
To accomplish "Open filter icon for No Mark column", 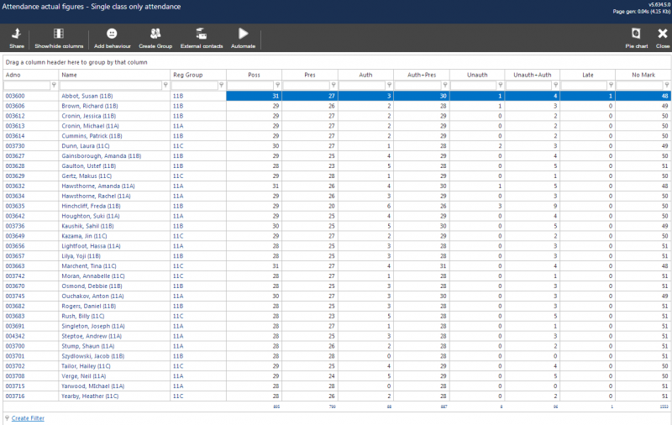I will pyautogui.click(x=667, y=85).
